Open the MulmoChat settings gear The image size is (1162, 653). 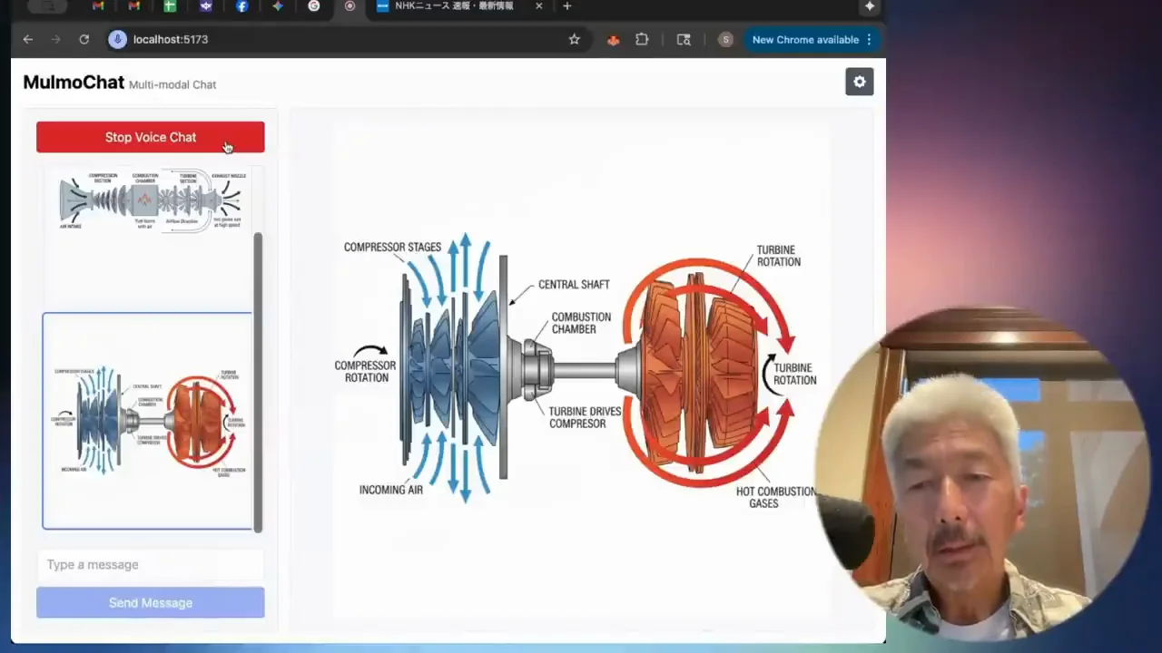(x=860, y=82)
